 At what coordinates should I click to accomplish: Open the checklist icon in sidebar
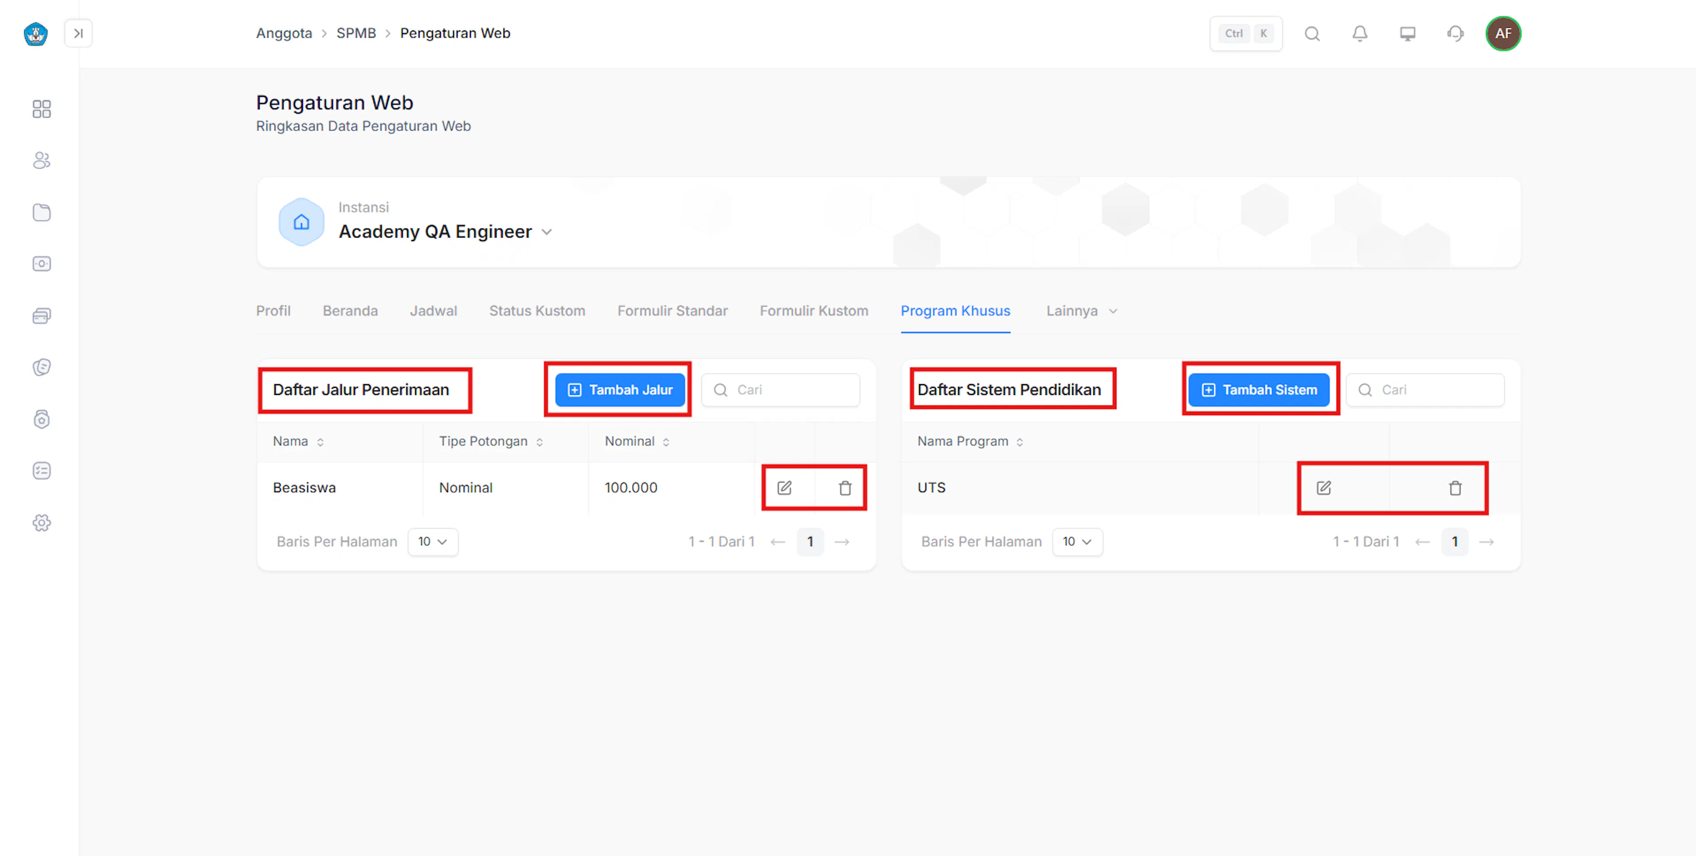tap(42, 471)
